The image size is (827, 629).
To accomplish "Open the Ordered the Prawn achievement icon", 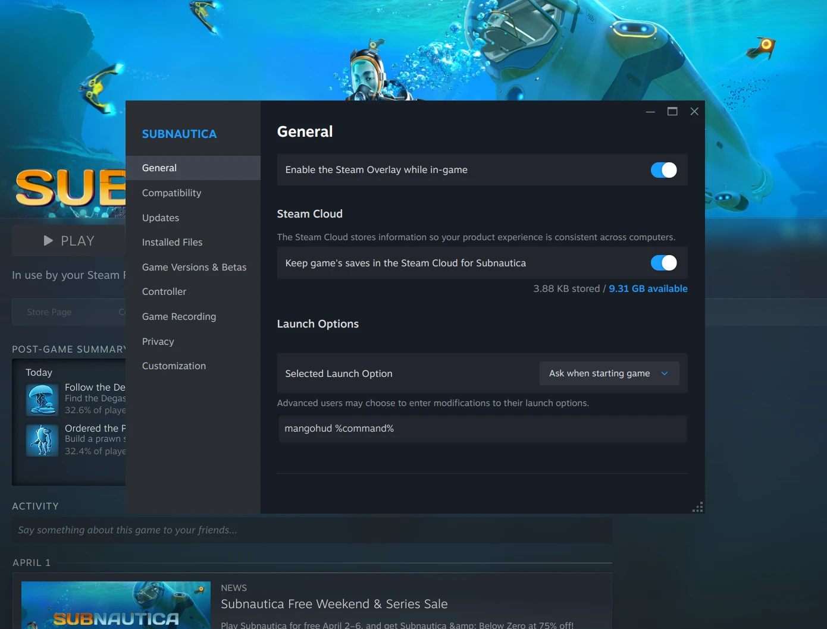I will point(42,440).
